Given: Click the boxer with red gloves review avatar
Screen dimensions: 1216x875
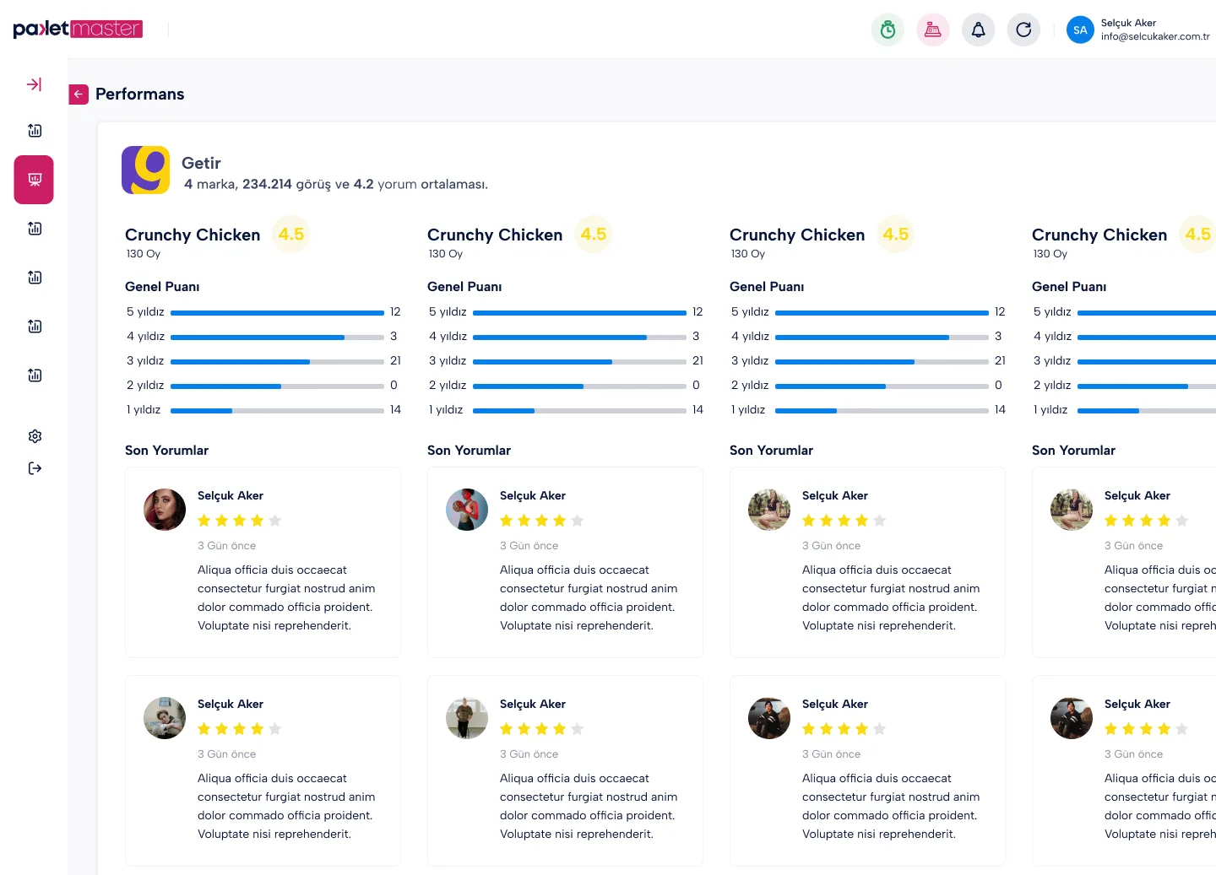Looking at the screenshot, I should 467,510.
